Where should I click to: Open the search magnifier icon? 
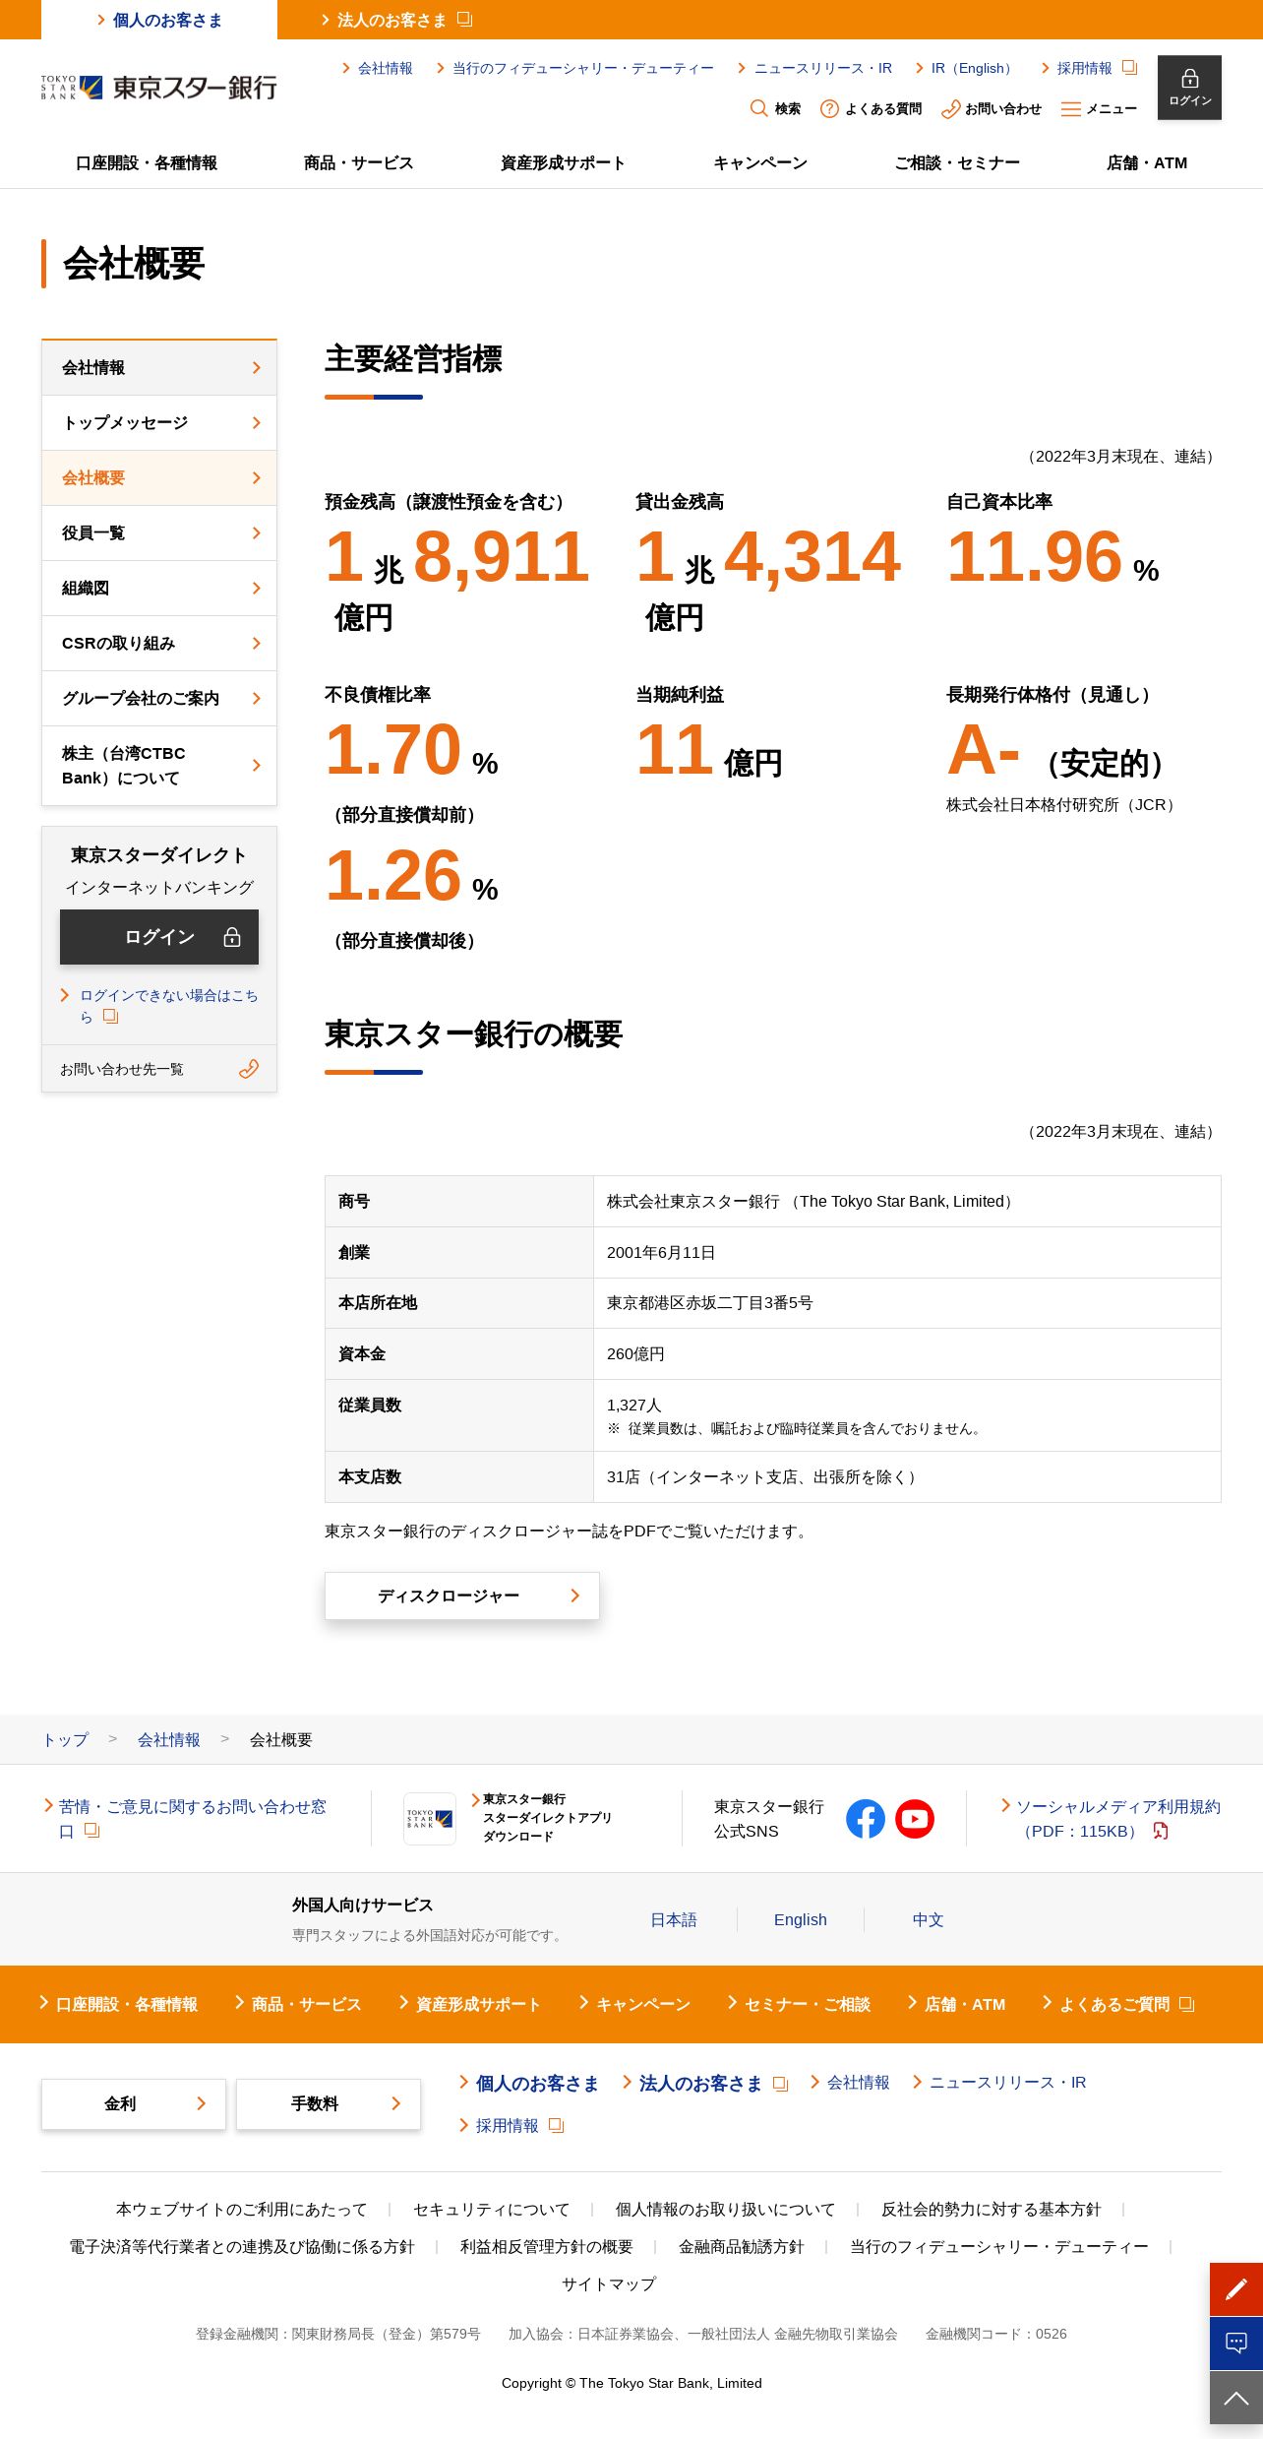(758, 108)
